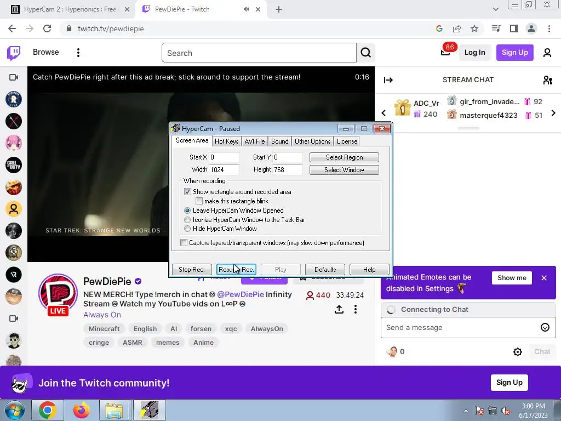Click HyperCam Help button
Viewport: 561px width, 421px height.
tap(369, 270)
